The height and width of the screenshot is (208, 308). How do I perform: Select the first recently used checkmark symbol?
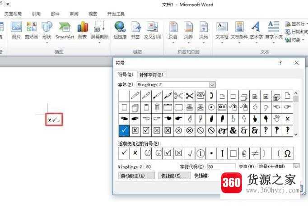pos(124,153)
